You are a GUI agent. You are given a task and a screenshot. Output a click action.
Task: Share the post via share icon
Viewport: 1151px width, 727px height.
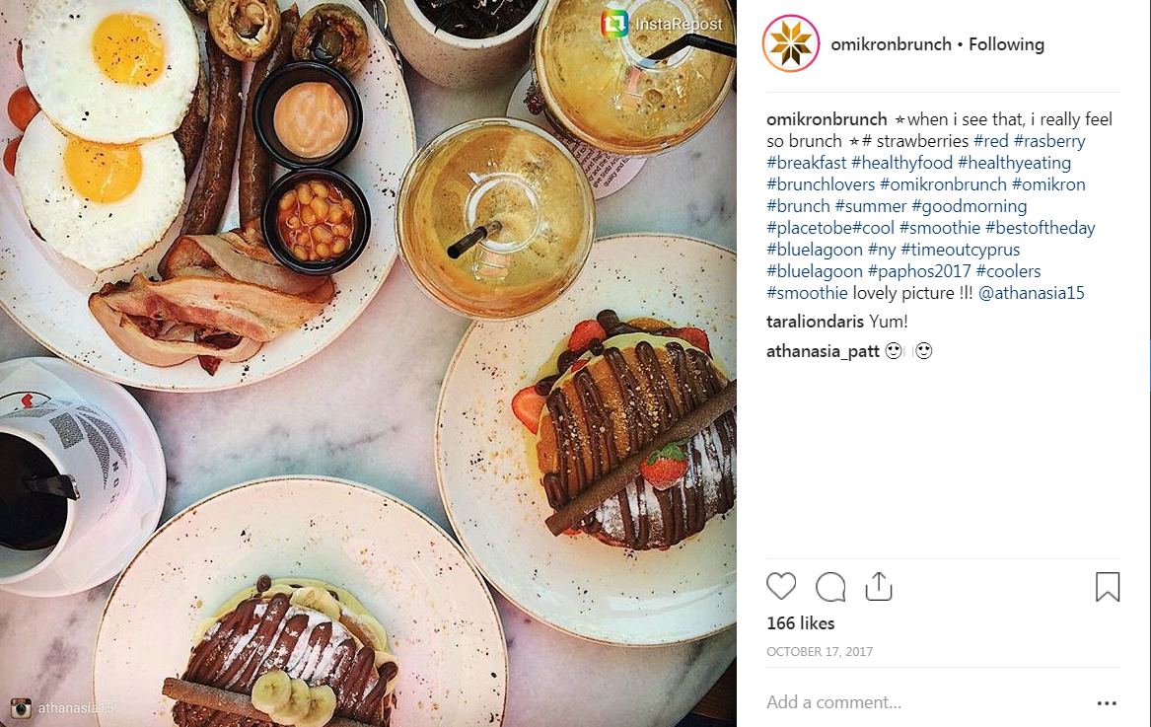pos(879,586)
